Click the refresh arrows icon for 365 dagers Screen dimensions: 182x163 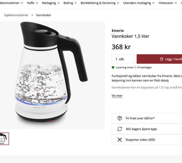coord(119,129)
